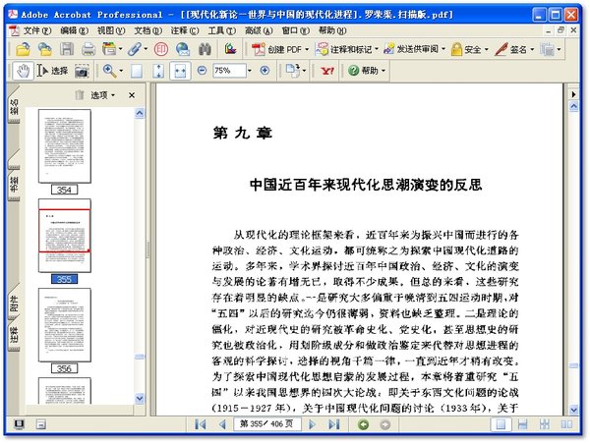Switch to the 书签 side tab

click(x=14, y=184)
